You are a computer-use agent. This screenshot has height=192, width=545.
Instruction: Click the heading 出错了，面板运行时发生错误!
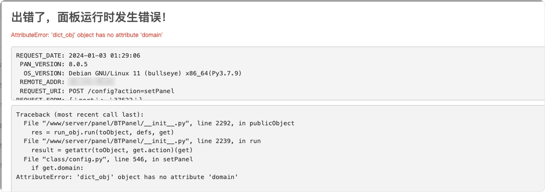point(89,17)
